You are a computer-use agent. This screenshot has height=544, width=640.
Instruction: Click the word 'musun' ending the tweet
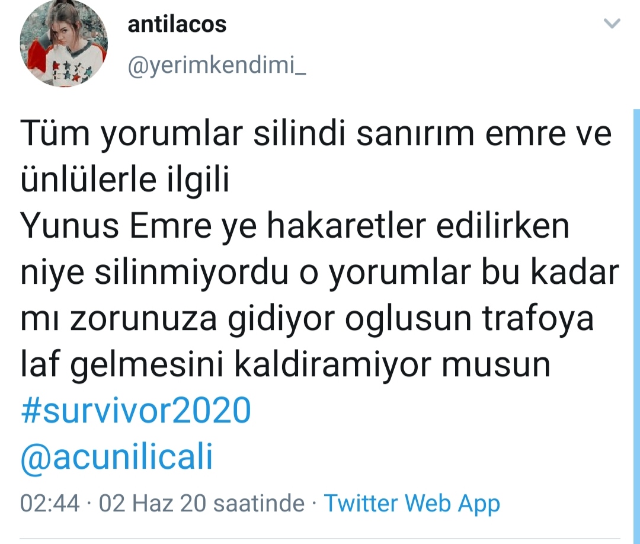[x=496, y=366]
